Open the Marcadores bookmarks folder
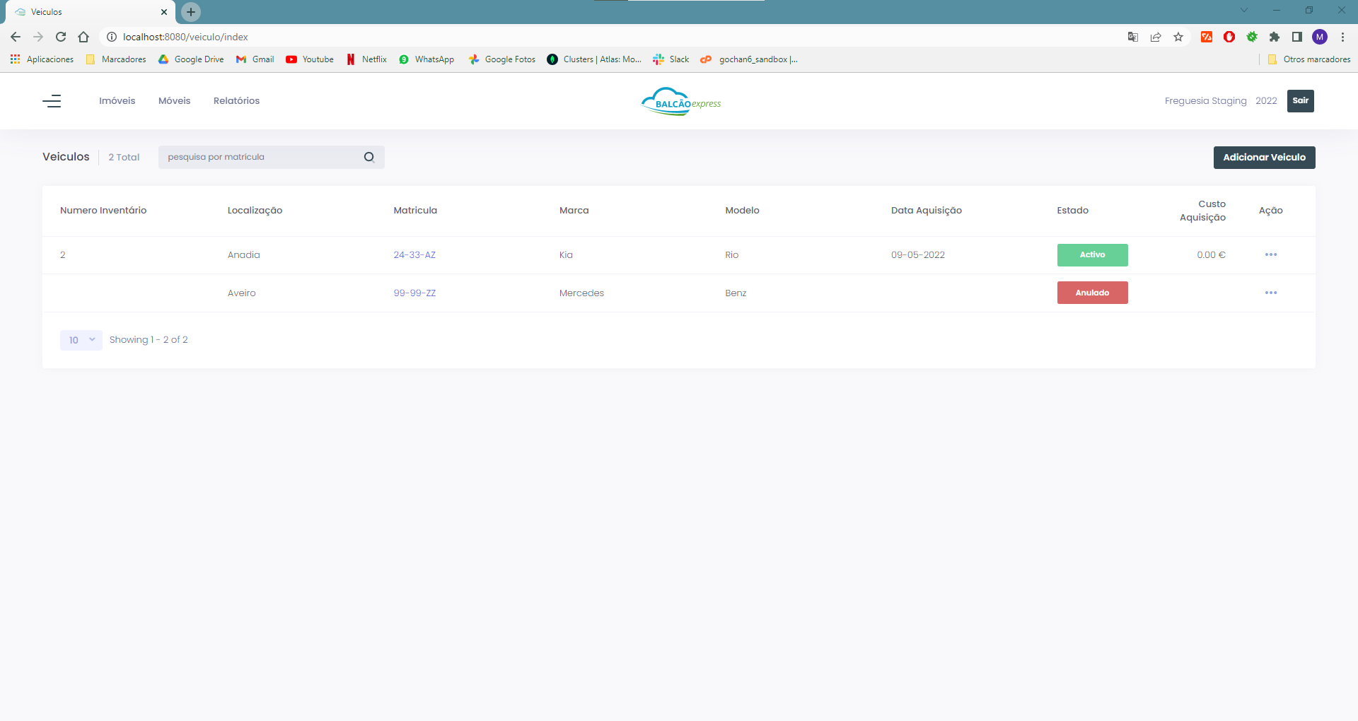The image size is (1358, 721). (x=116, y=59)
